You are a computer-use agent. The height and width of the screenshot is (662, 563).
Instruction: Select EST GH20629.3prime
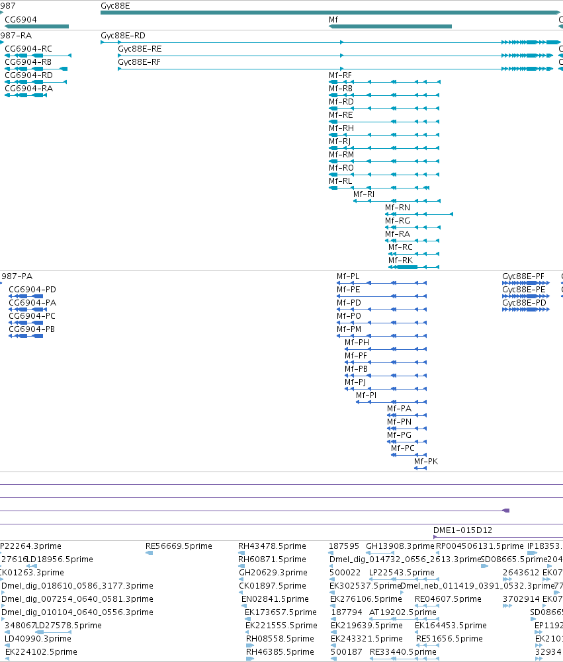(273, 573)
